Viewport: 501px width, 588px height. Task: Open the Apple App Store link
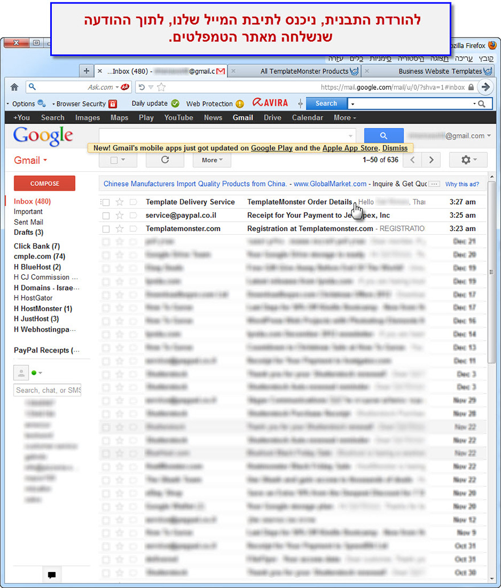click(x=350, y=148)
